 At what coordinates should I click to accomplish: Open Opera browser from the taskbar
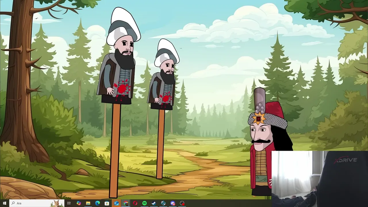point(135,203)
